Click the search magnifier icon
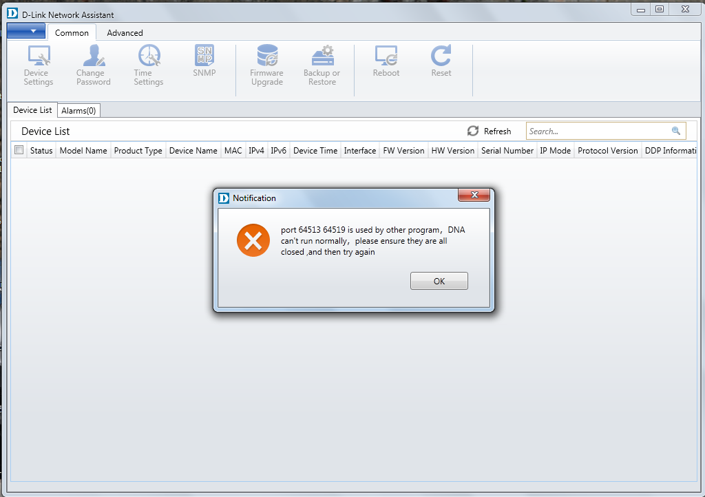705x497 pixels. pyautogui.click(x=676, y=131)
